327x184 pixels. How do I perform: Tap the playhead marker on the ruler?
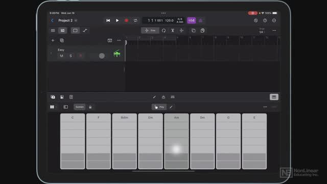[x=126, y=42]
